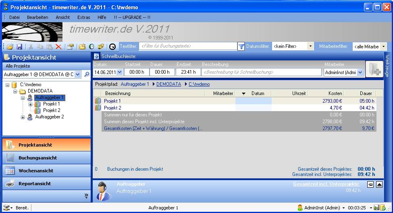Image resolution: width=393 pixels, height=213 pixels.
Task: Delete with the red X toolbar icon
Action: 59,47
